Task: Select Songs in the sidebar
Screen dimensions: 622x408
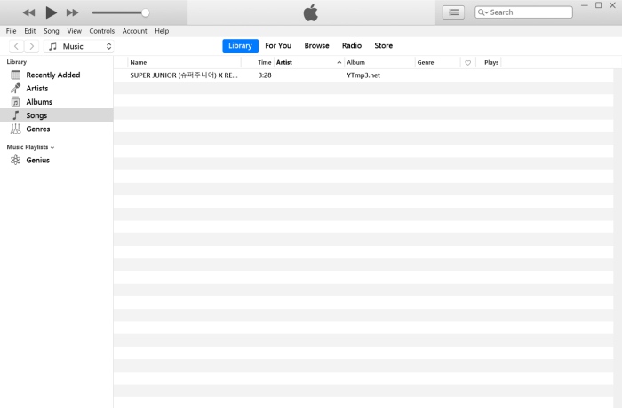Action: [x=56, y=115]
